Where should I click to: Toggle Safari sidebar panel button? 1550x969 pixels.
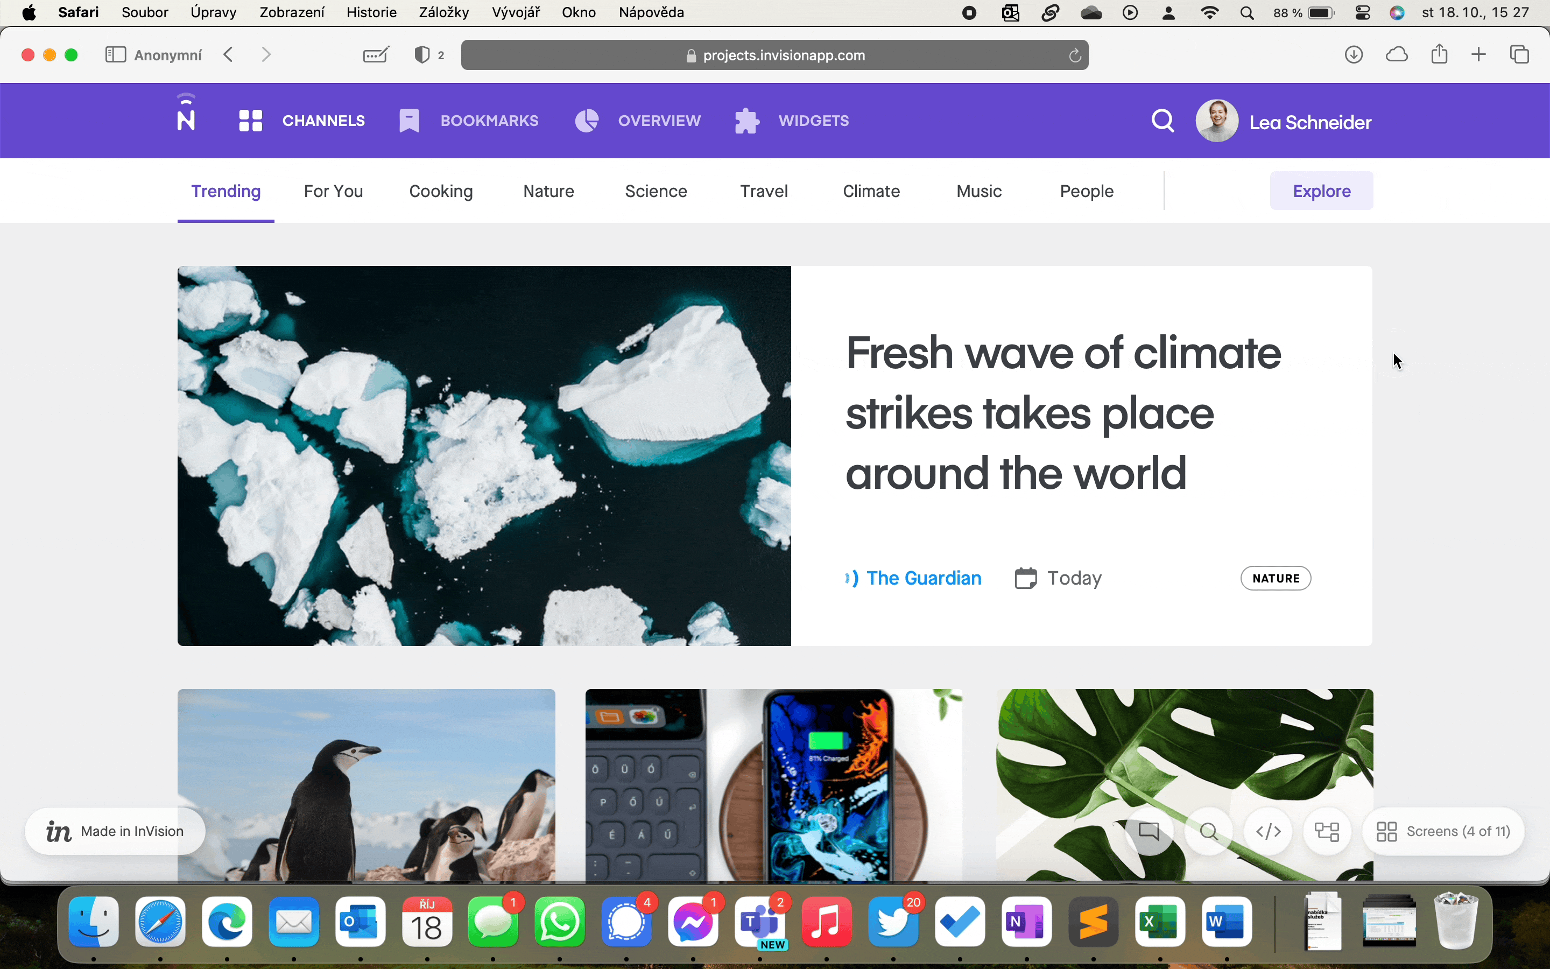pyautogui.click(x=115, y=55)
